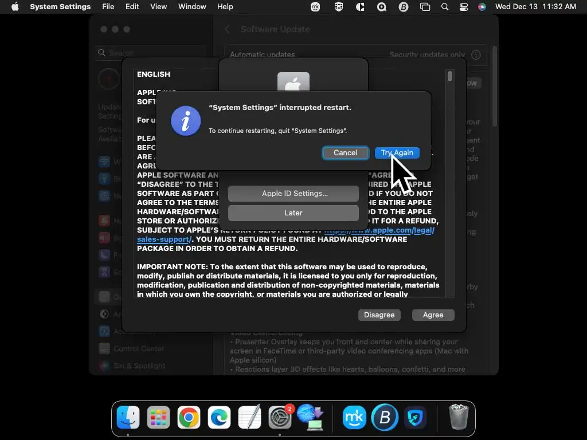The height and width of the screenshot is (440, 587).
Task: Disagree with the software license
Action: click(x=379, y=315)
